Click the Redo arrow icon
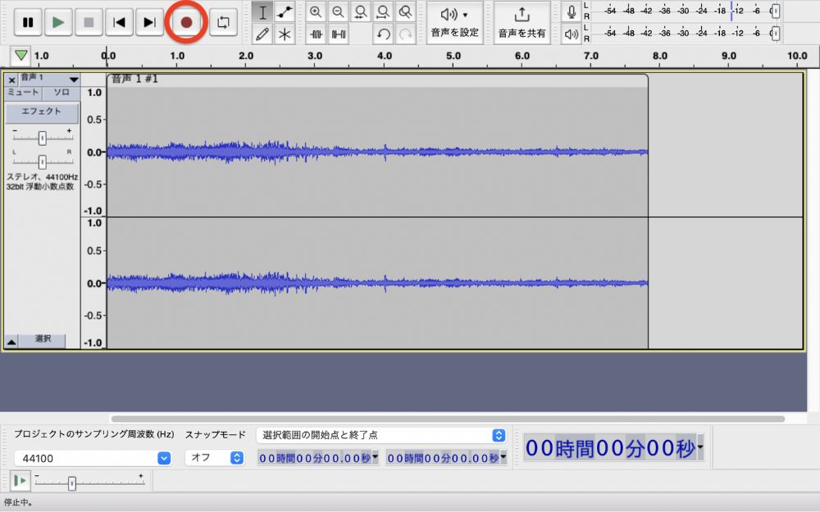Screen dimensions: 820x512 point(405,34)
